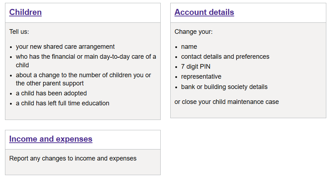This screenshot has height=189, width=332.
Task: Click the '7 digit PIN' list item
Action: click(x=196, y=67)
